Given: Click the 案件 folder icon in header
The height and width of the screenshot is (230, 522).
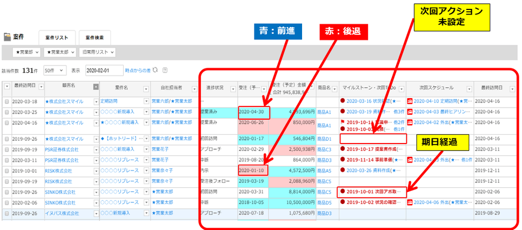Looking at the screenshot, I should (x=7, y=38).
